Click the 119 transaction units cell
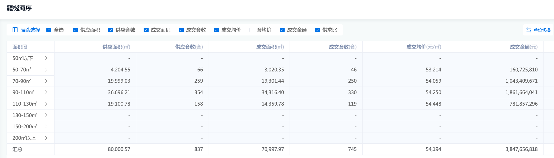554x158 pixels. coord(352,104)
